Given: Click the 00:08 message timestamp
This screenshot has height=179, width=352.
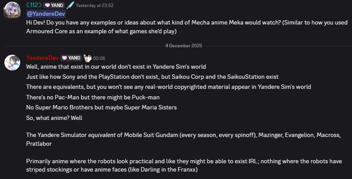Looking at the screenshot, I should pyautogui.click(x=99, y=58).
